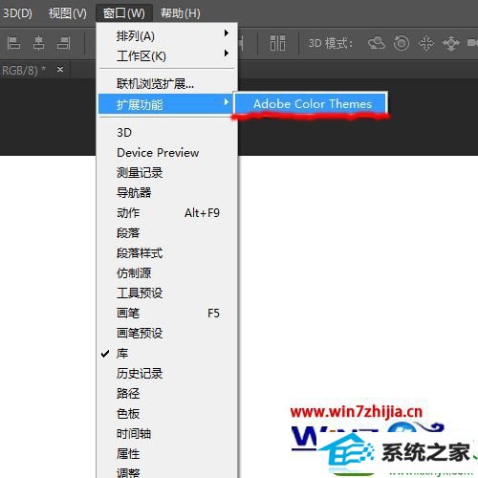478x478 pixels.
Task: Open the 画笔预设 panel
Action: tap(166, 334)
